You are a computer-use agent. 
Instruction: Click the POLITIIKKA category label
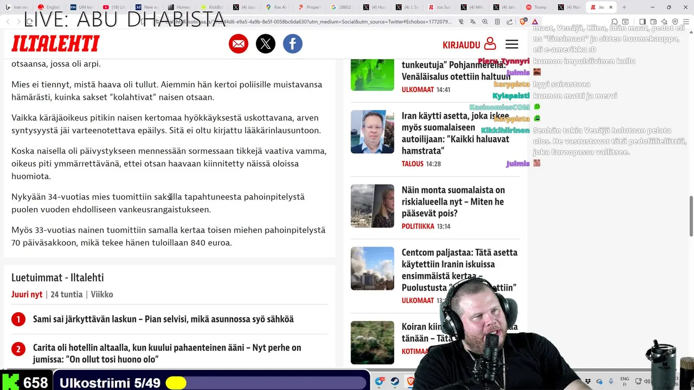pos(418,226)
